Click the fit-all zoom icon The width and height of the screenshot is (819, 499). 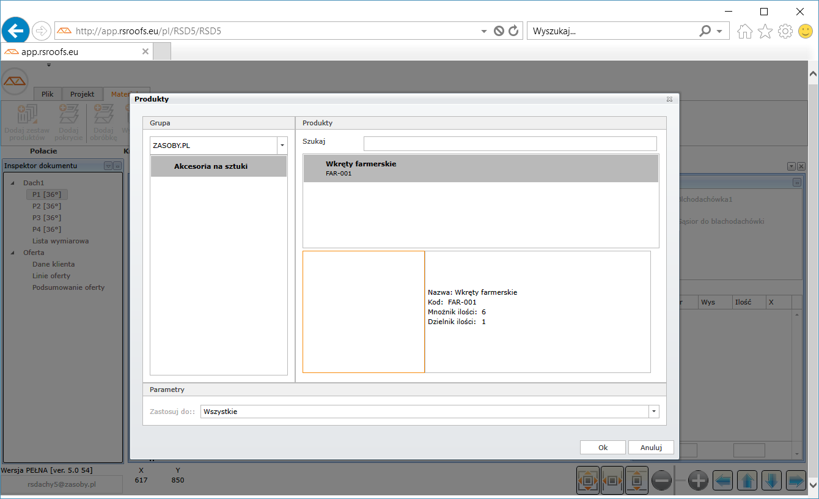[x=588, y=481]
